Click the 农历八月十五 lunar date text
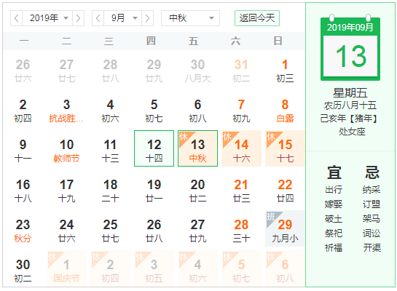The width and height of the screenshot is (397, 291). [x=350, y=105]
